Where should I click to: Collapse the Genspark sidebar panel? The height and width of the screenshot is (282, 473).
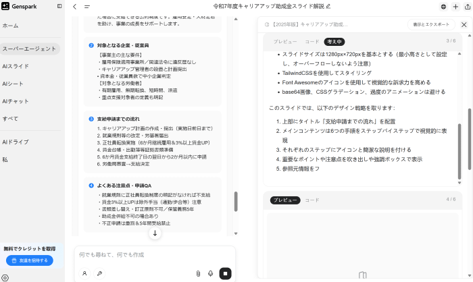tap(59, 6)
